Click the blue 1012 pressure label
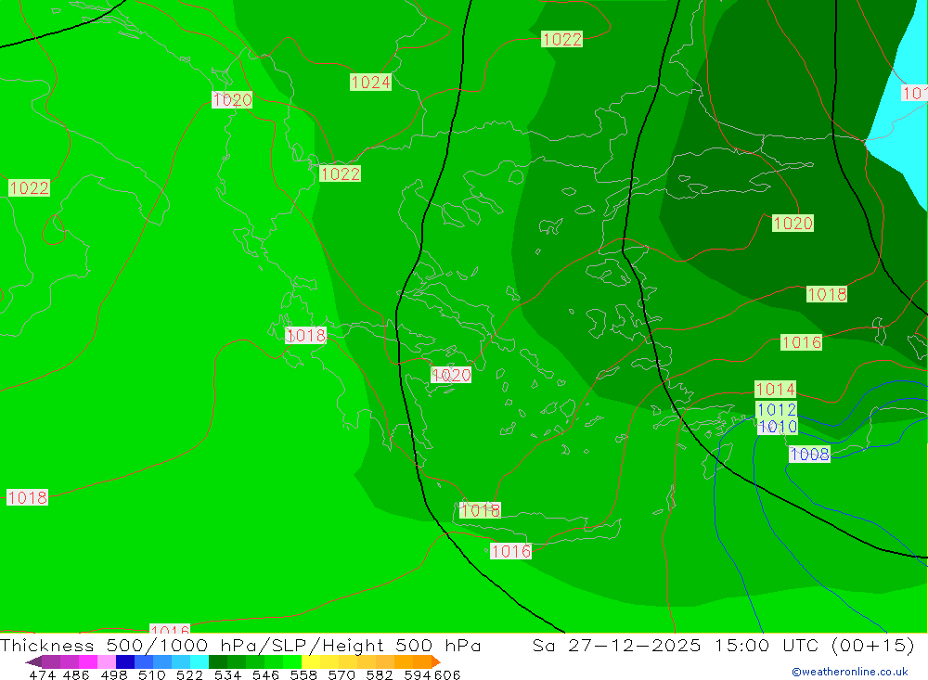This screenshot has height=680, width=928. pyautogui.click(x=777, y=410)
